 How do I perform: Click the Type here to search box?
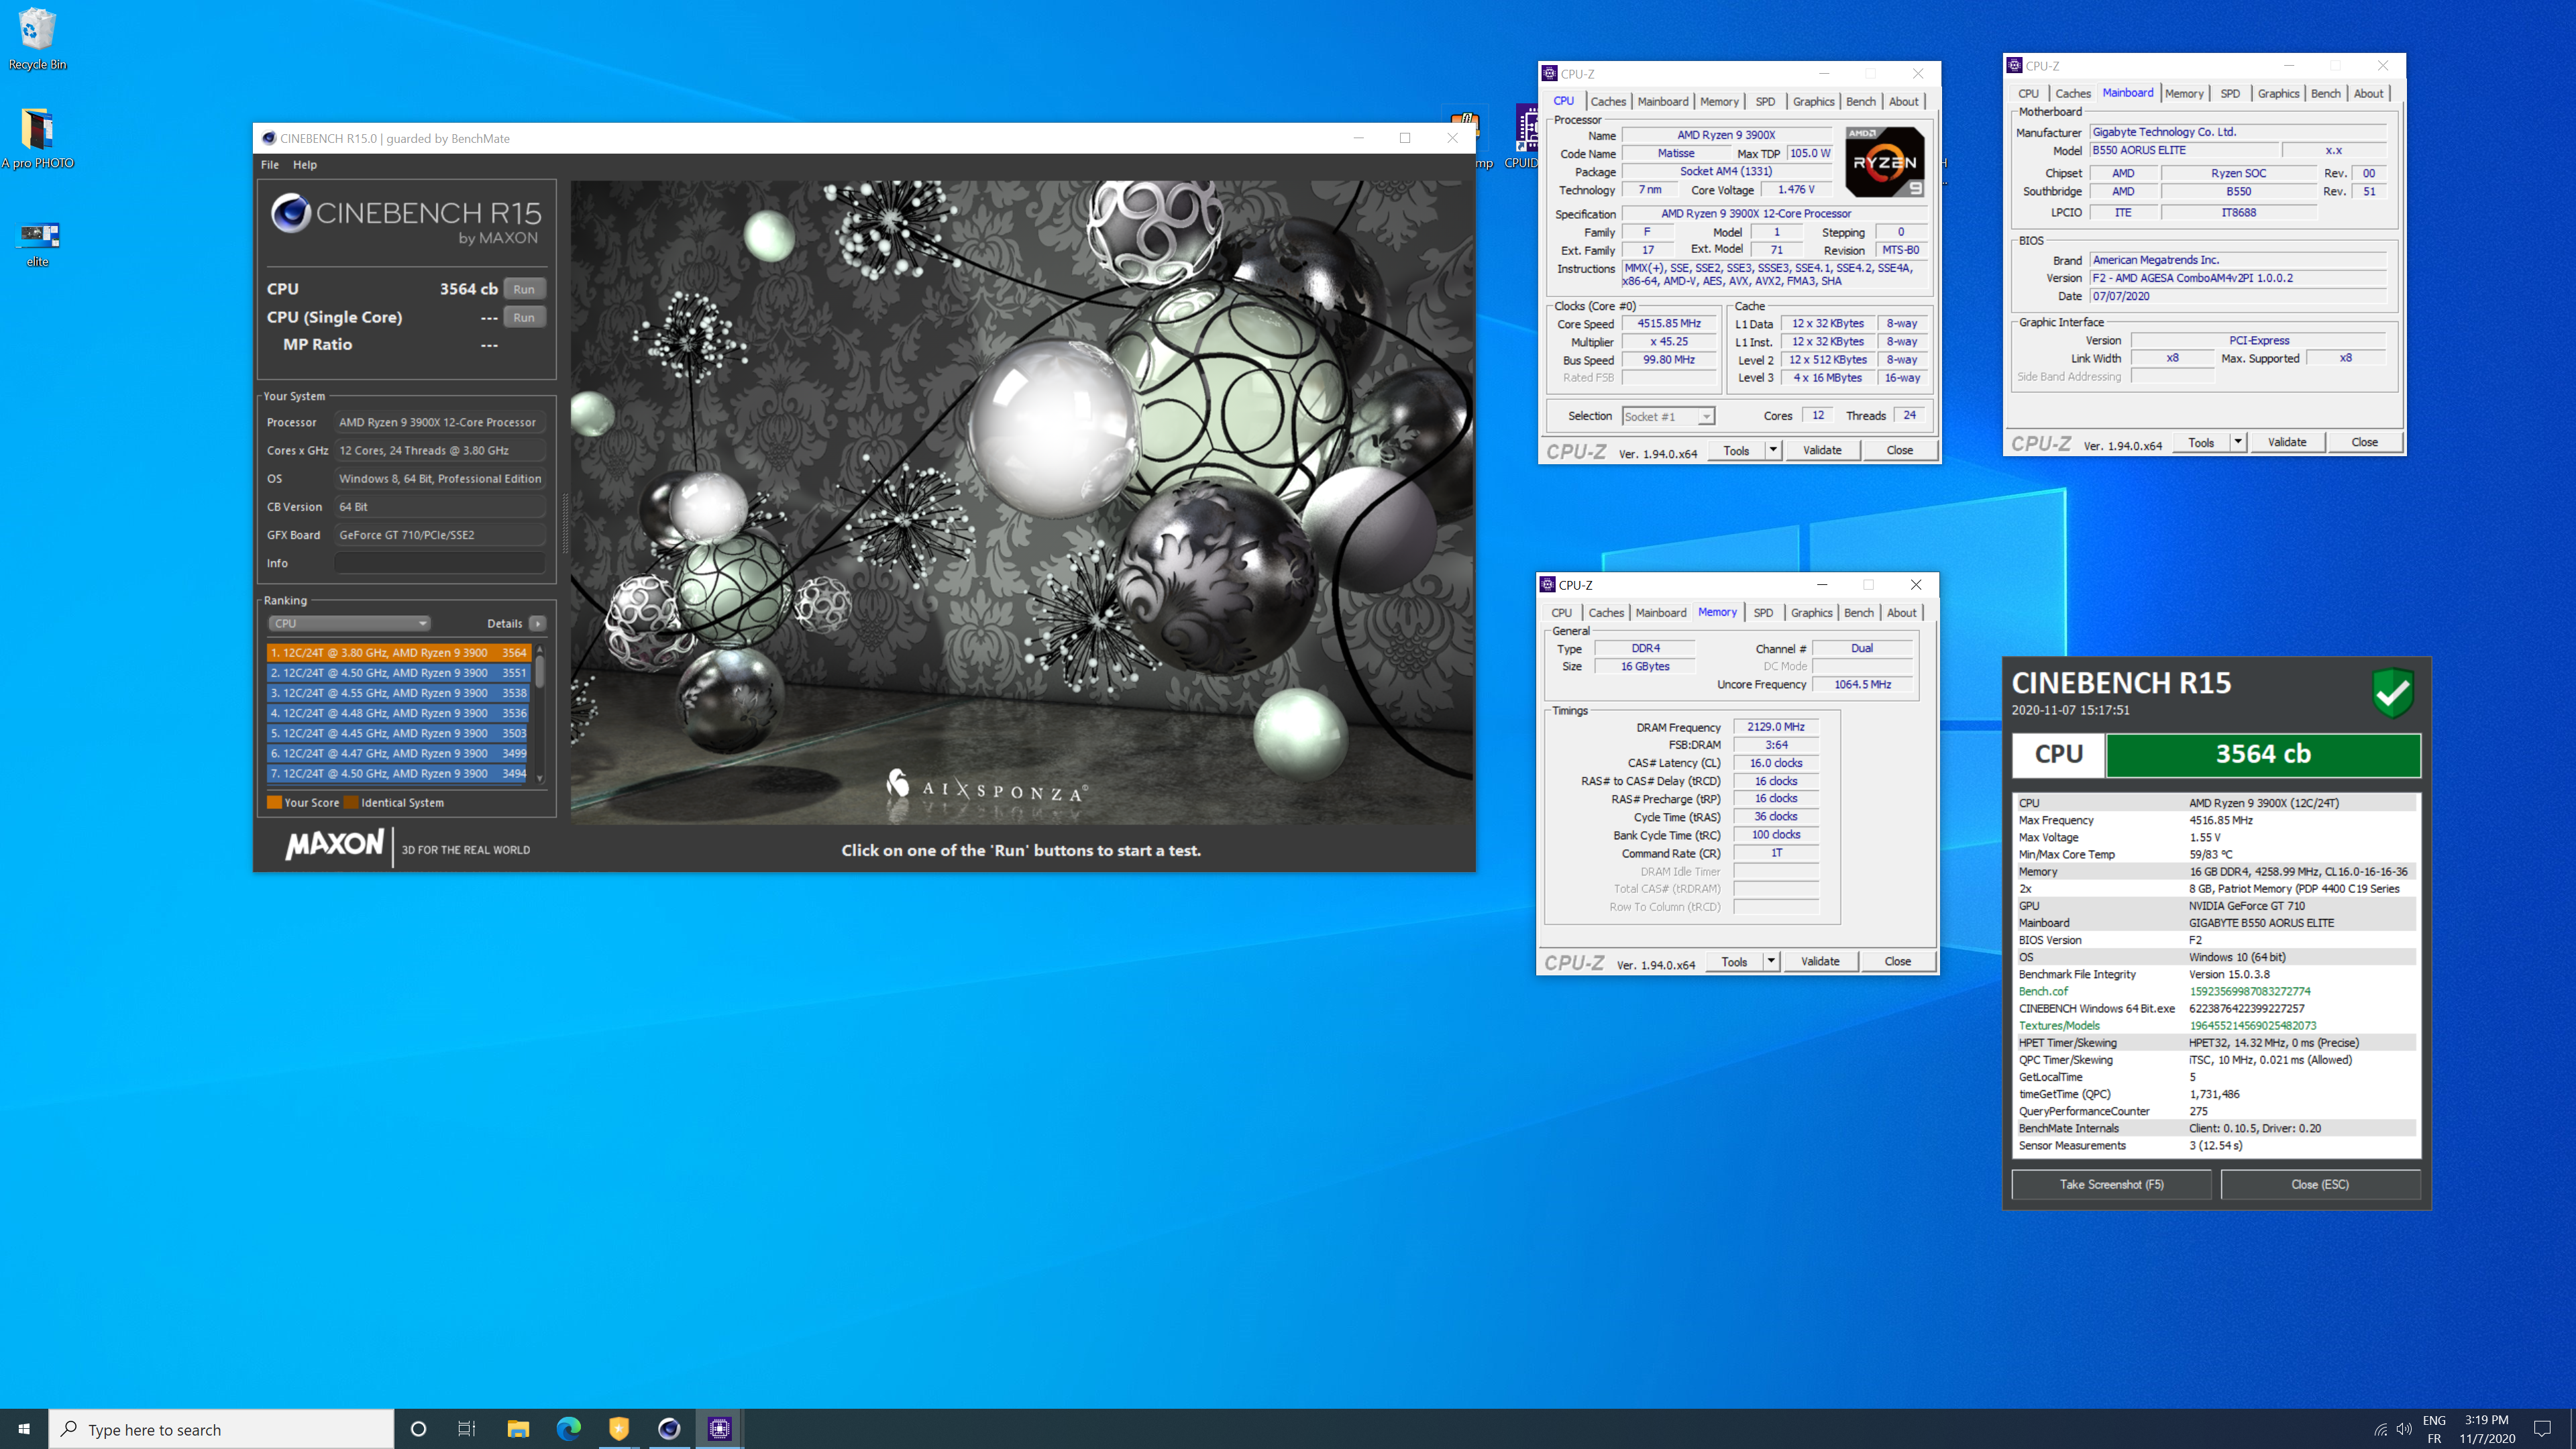pos(221,1429)
